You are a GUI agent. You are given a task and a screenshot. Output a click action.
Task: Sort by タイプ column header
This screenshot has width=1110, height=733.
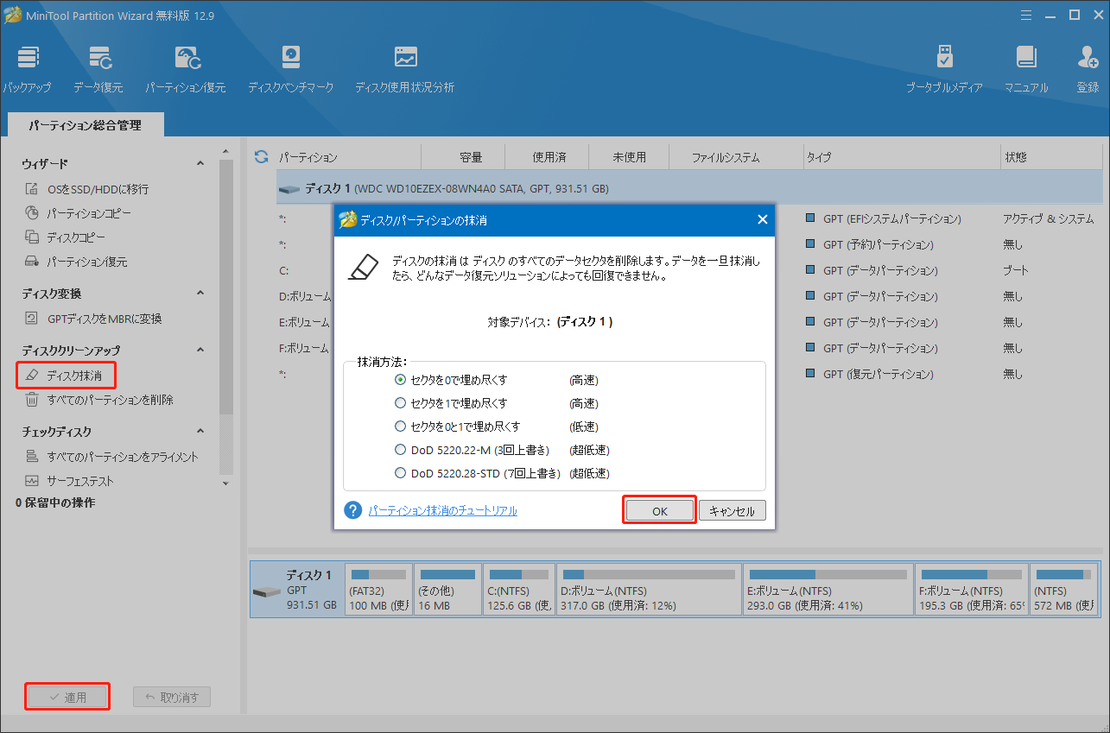tap(900, 157)
